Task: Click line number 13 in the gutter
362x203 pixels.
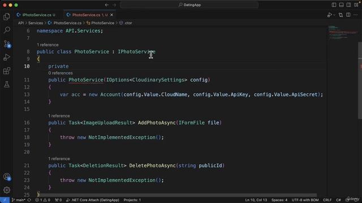Action: click(27, 95)
